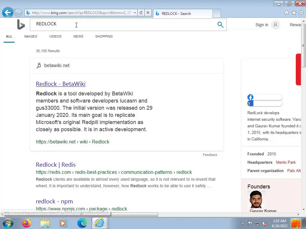This screenshot has width=306, height=229.
Task: Click the URL address bar
Action: (x=79, y=13)
